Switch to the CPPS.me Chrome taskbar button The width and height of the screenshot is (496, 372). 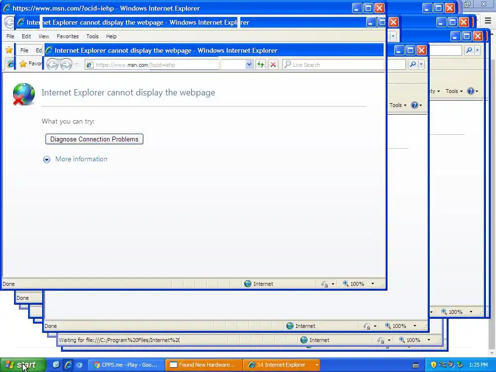pyautogui.click(x=126, y=365)
